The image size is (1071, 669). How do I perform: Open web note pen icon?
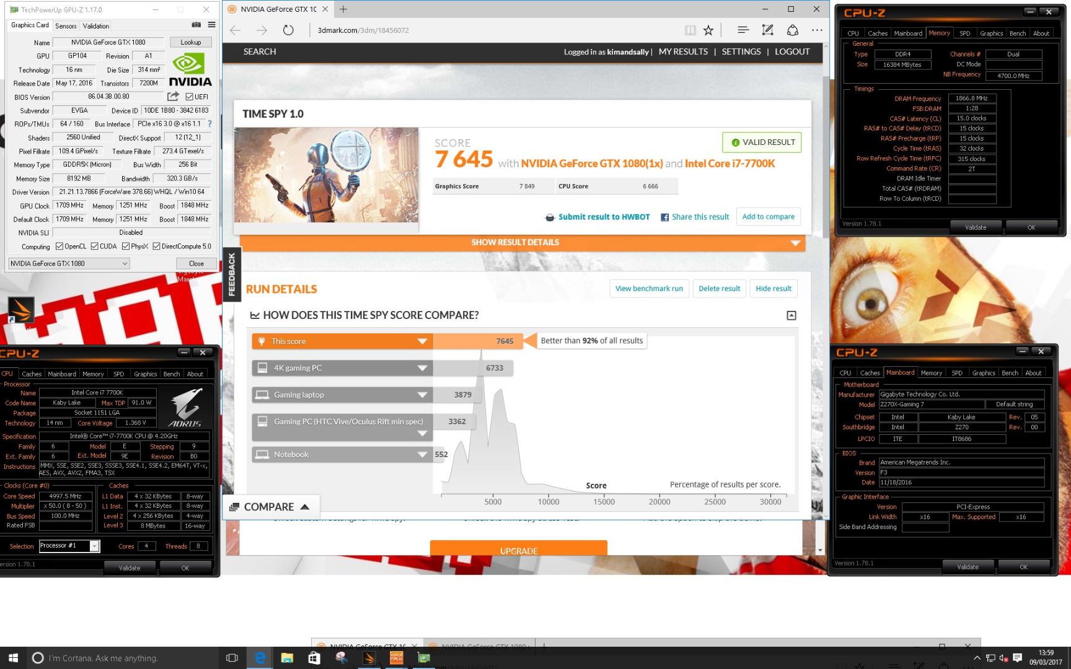(767, 30)
